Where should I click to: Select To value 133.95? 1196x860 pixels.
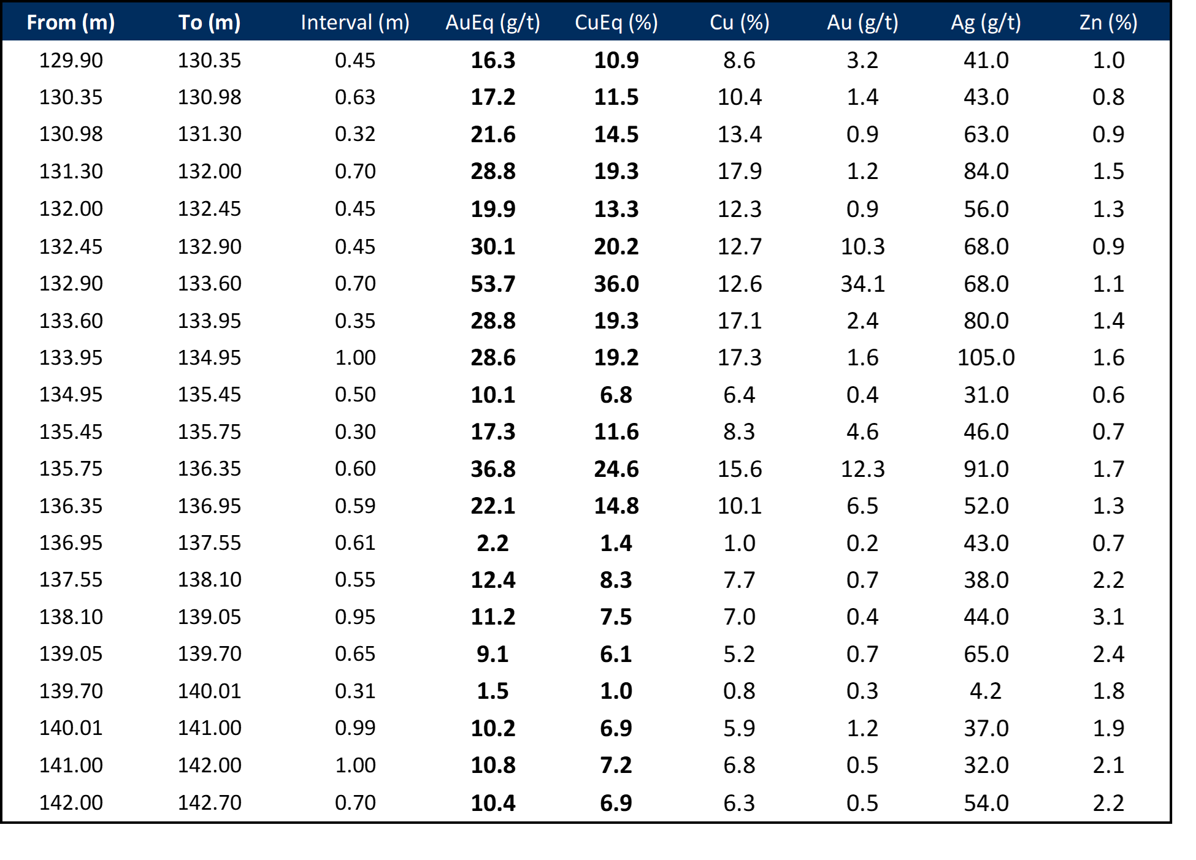click(210, 321)
